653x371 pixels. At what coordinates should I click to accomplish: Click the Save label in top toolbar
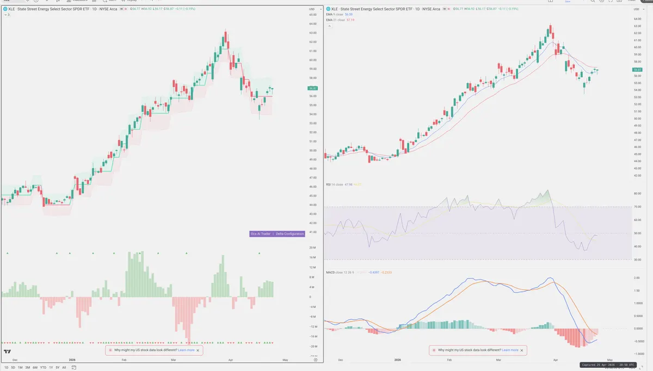pyautogui.click(x=568, y=2)
